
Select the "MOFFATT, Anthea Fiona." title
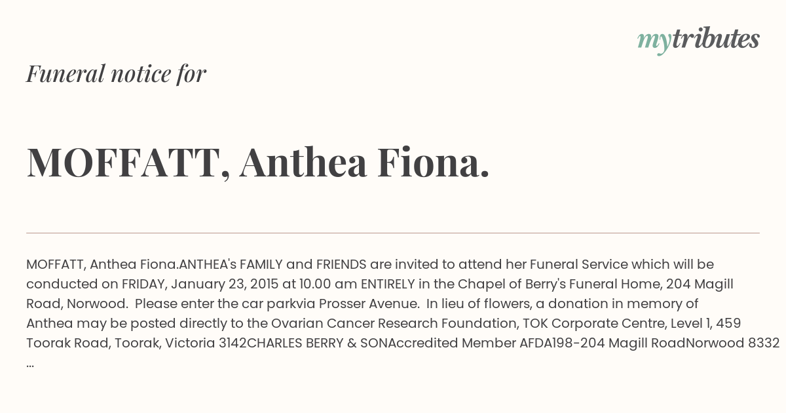click(258, 163)
